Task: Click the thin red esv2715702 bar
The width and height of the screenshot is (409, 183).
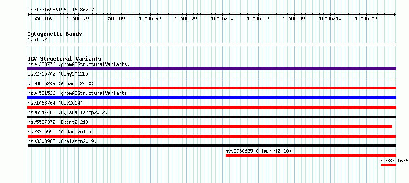Action: 211,78
